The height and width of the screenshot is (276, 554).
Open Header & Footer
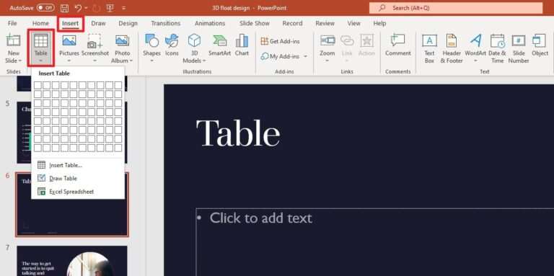pyautogui.click(x=452, y=49)
